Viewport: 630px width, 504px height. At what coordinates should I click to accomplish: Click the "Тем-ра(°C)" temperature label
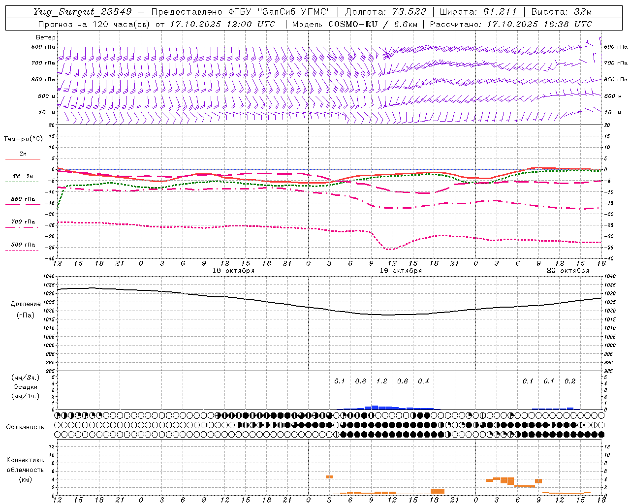(23, 139)
